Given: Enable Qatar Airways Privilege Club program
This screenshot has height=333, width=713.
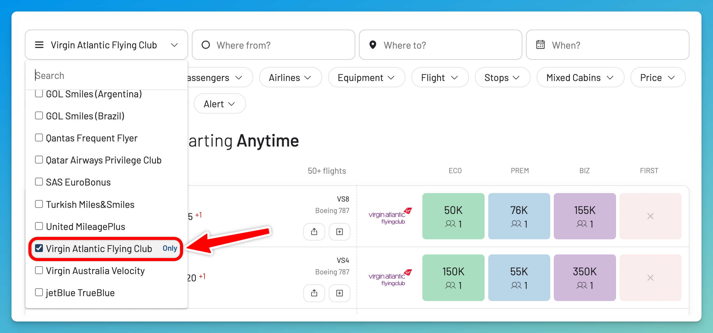Looking at the screenshot, I should 39,160.
